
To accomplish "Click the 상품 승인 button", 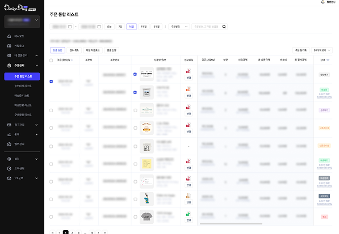I will click(x=57, y=50).
